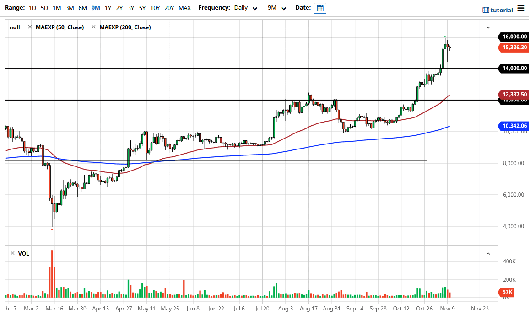Select the MAX range option
The image size is (530, 315).
[184, 8]
